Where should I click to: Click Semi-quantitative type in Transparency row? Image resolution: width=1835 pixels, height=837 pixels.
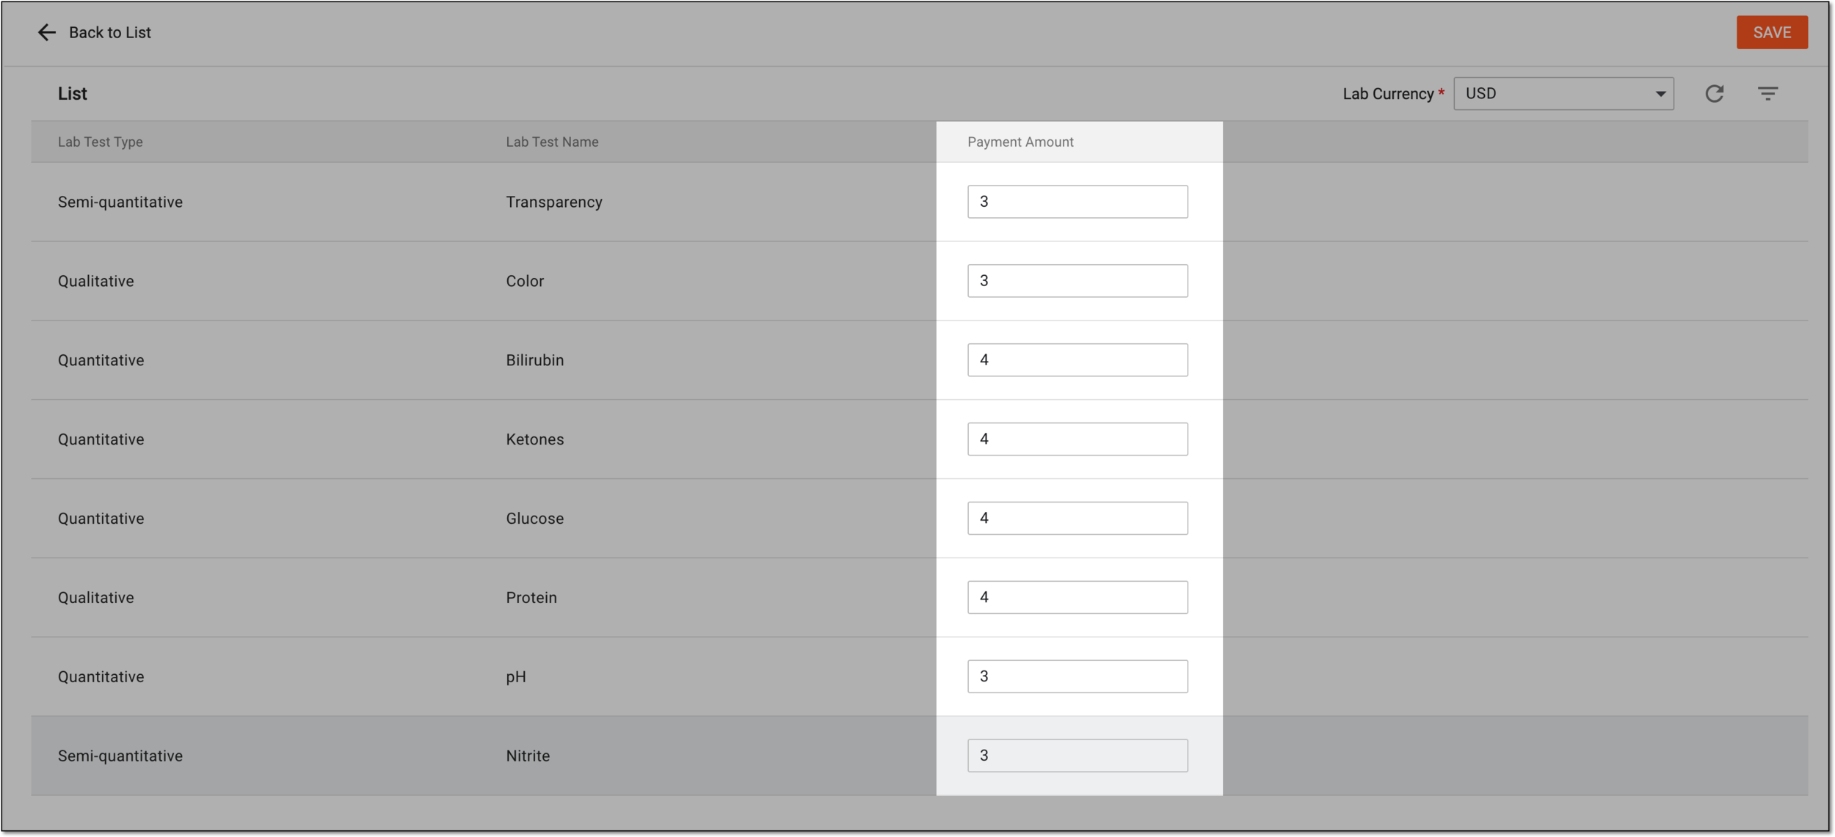[x=120, y=202]
